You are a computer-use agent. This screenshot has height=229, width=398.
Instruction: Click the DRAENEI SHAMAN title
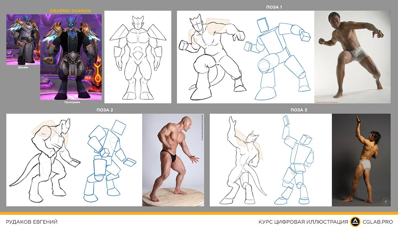point(70,11)
